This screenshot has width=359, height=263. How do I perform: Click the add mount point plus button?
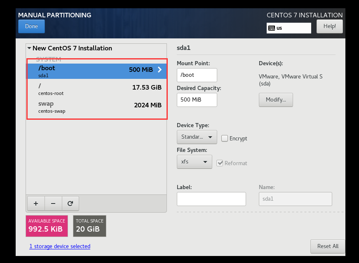click(x=36, y=204)
